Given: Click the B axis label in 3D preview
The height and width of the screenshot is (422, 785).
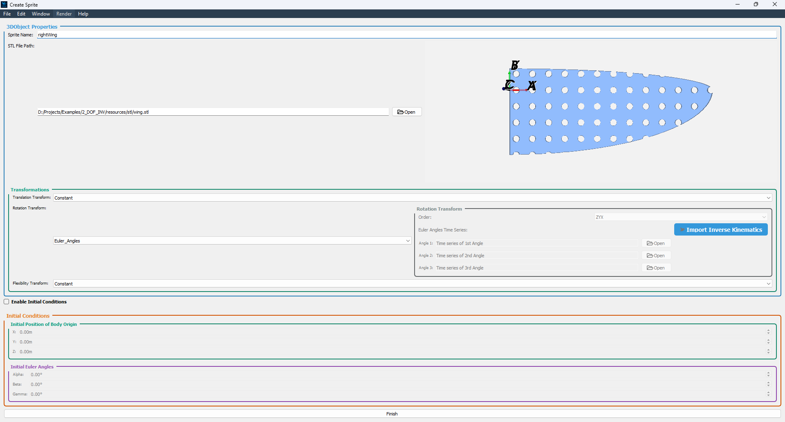Looking at the screenshot, I should tap(515, 65).
